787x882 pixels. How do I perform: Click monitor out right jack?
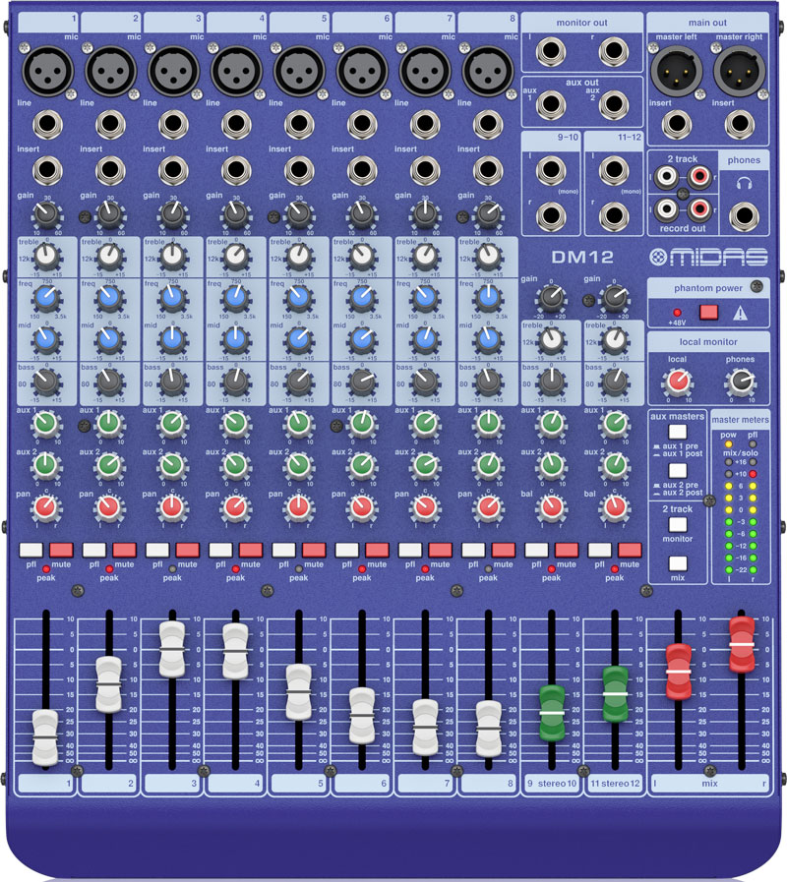tap(614, 51)
